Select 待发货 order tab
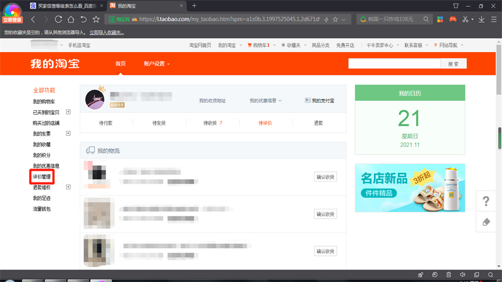The height and width of the screenshot is (282, 502). click(159, 123)
